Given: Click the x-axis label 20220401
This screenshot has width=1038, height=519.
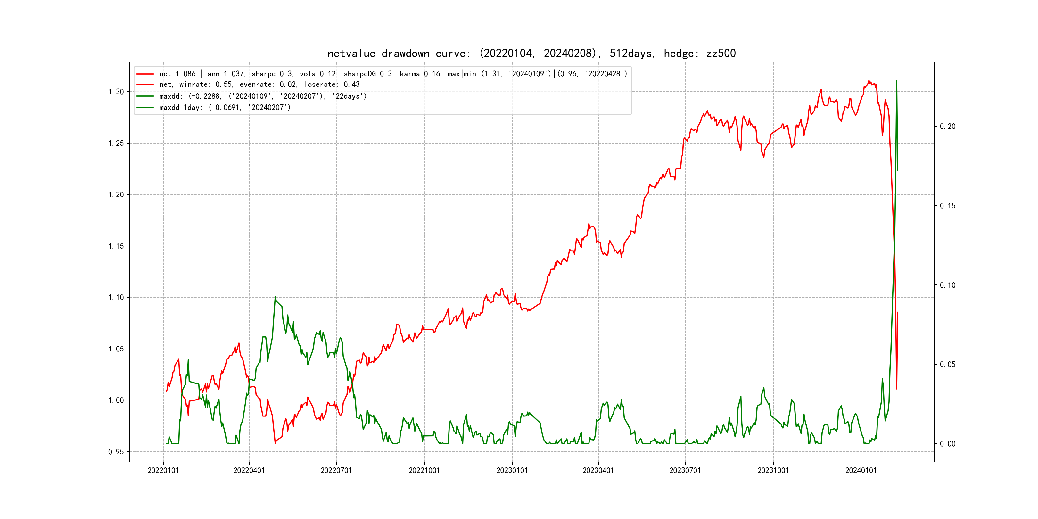Looking at the screenshot, I should (249, 470).
